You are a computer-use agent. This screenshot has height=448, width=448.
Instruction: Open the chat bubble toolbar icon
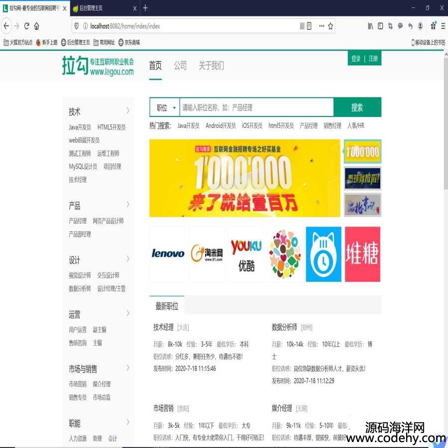click(x=400, y=26)
